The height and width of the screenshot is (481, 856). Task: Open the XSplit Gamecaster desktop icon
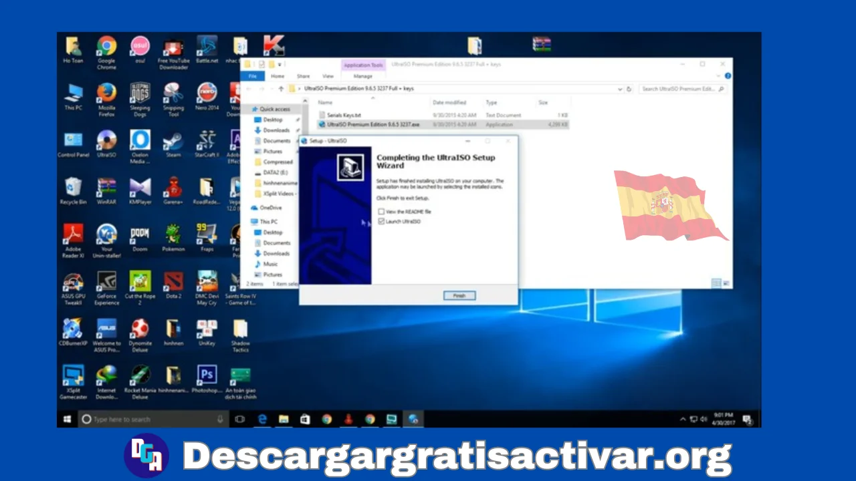click(x=73, y=383)
